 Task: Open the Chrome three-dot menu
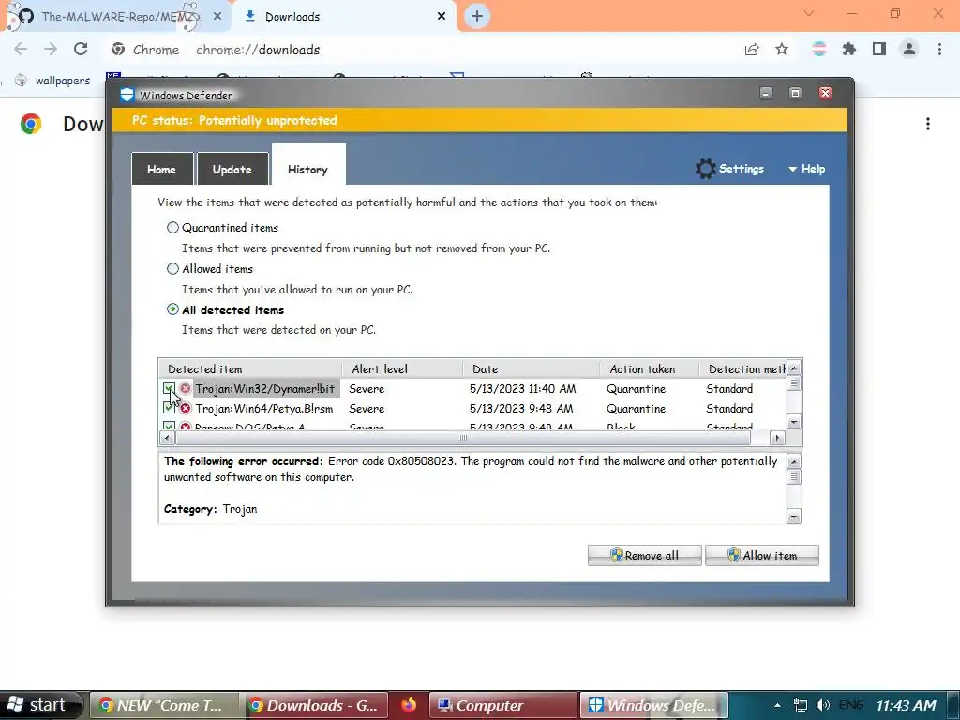(939, 50)
